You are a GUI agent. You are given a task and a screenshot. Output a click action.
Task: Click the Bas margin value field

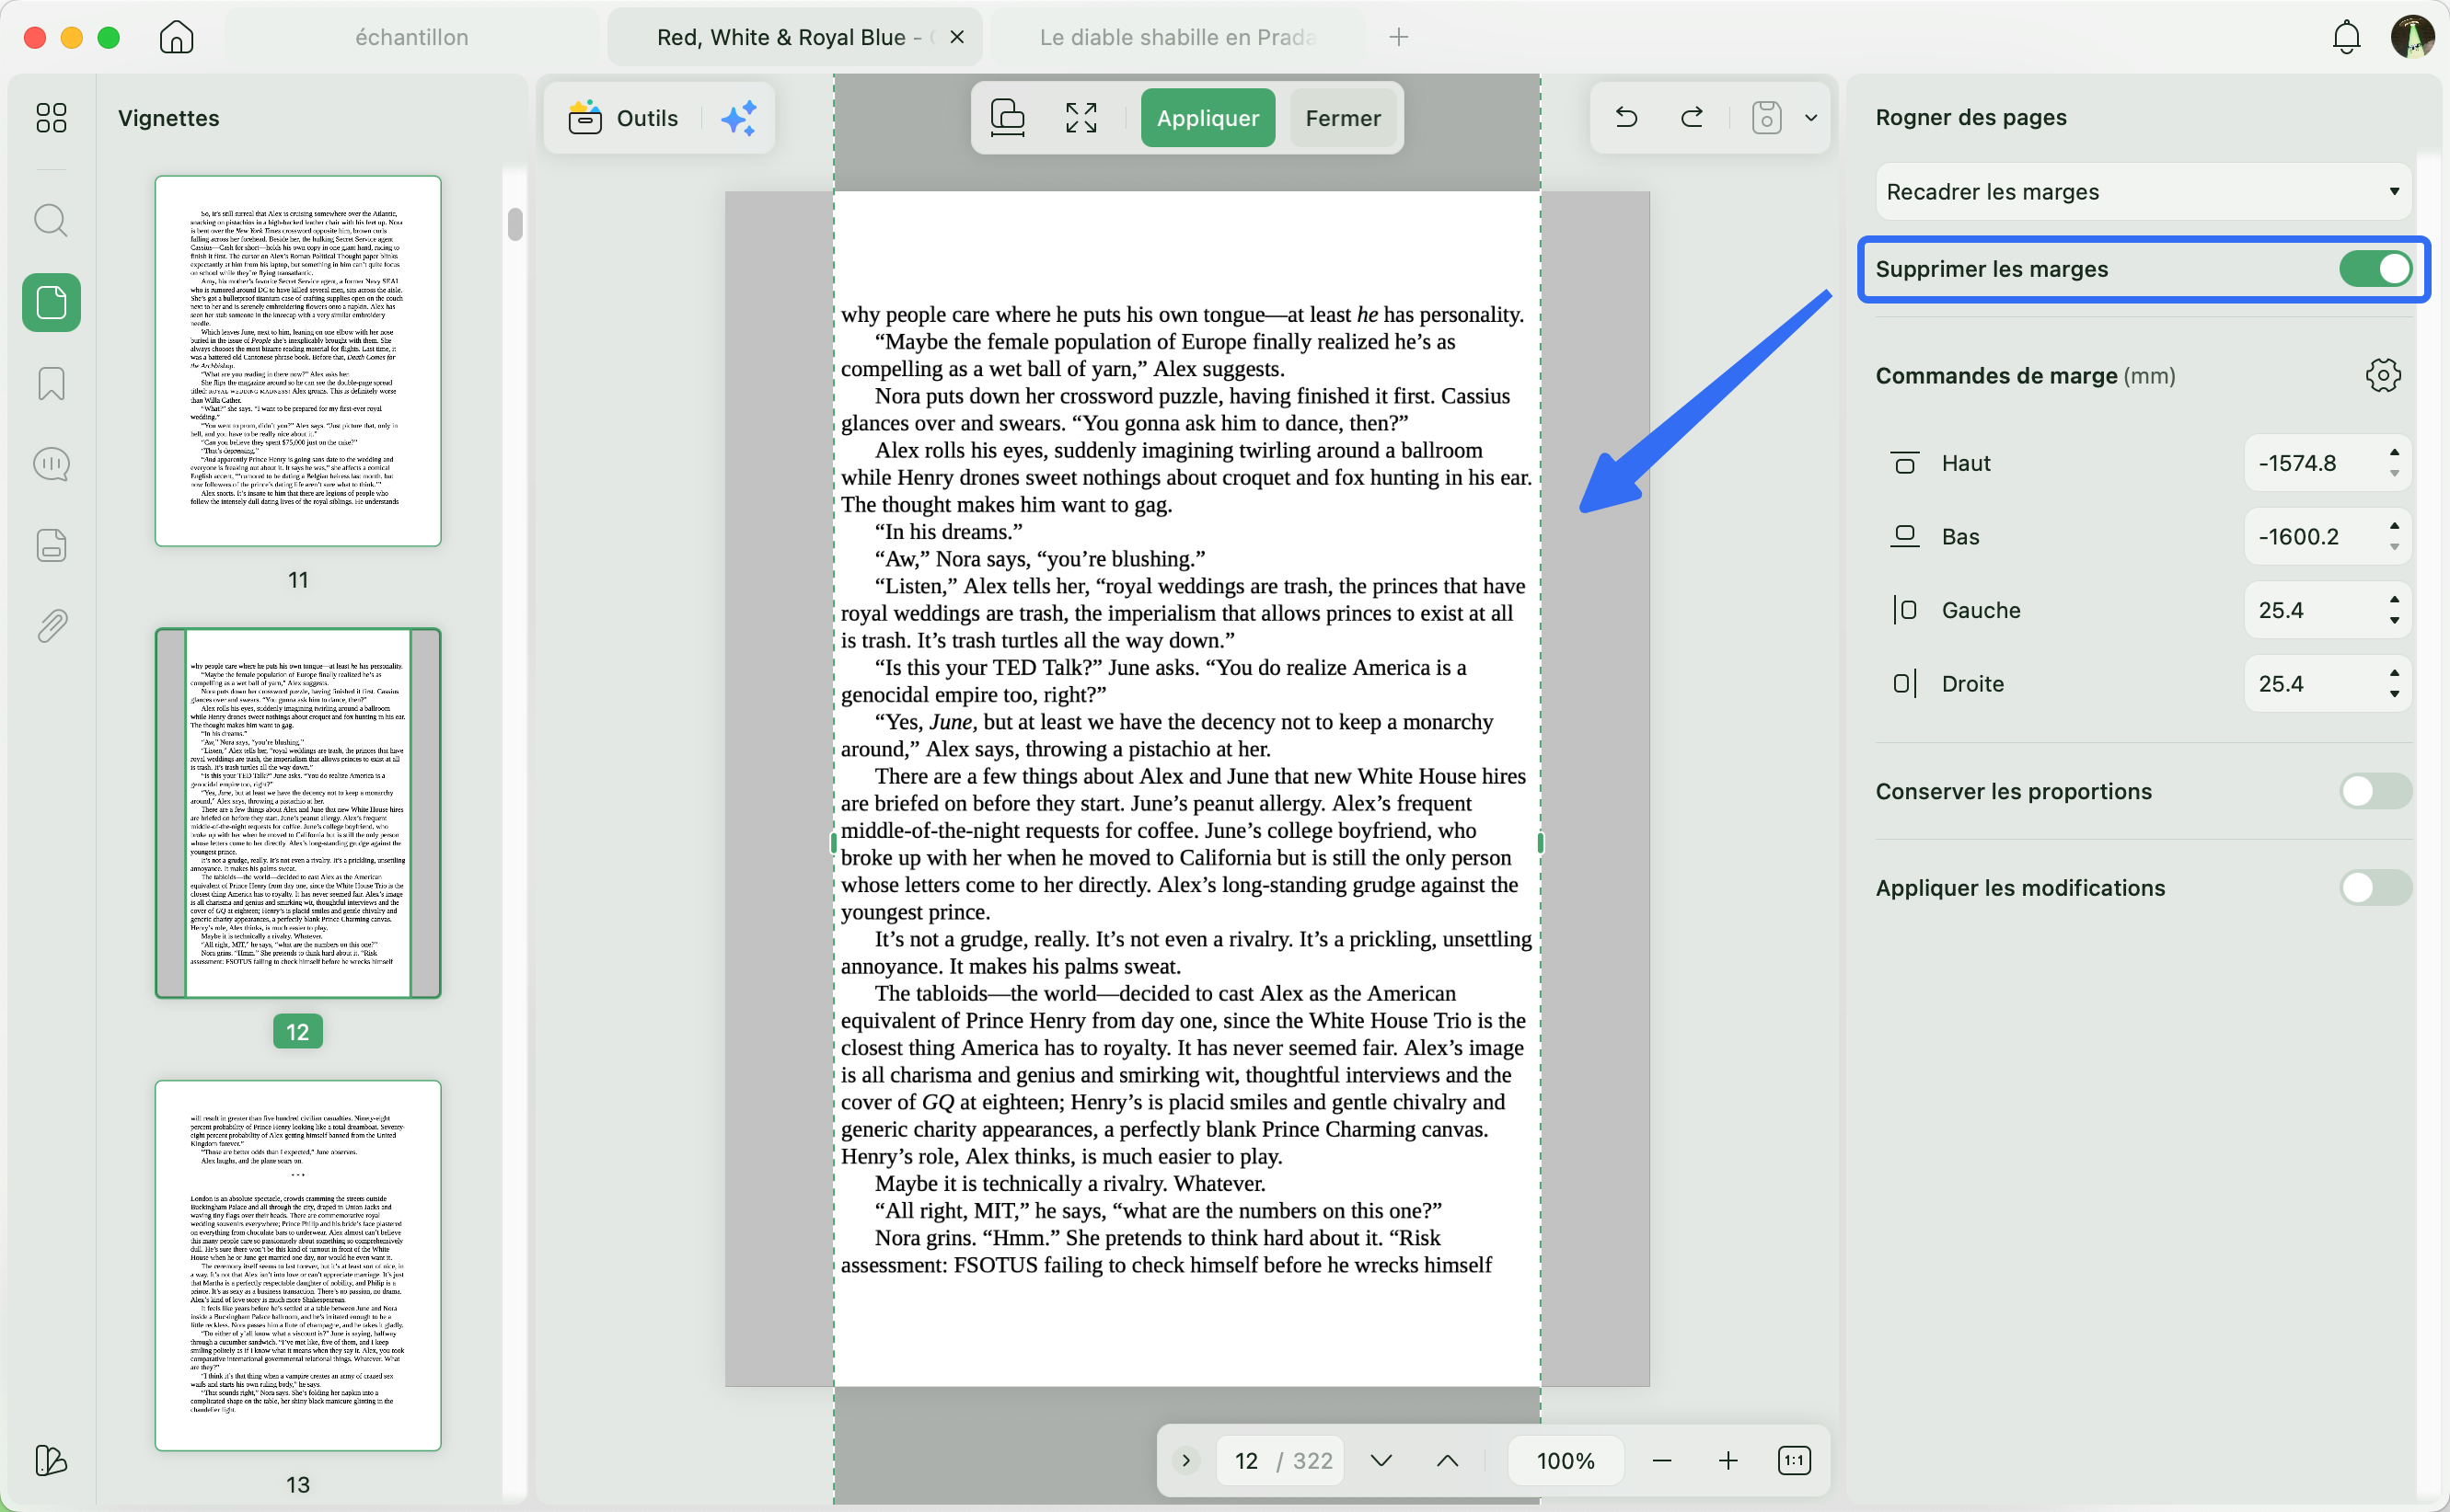(2327, 537)
